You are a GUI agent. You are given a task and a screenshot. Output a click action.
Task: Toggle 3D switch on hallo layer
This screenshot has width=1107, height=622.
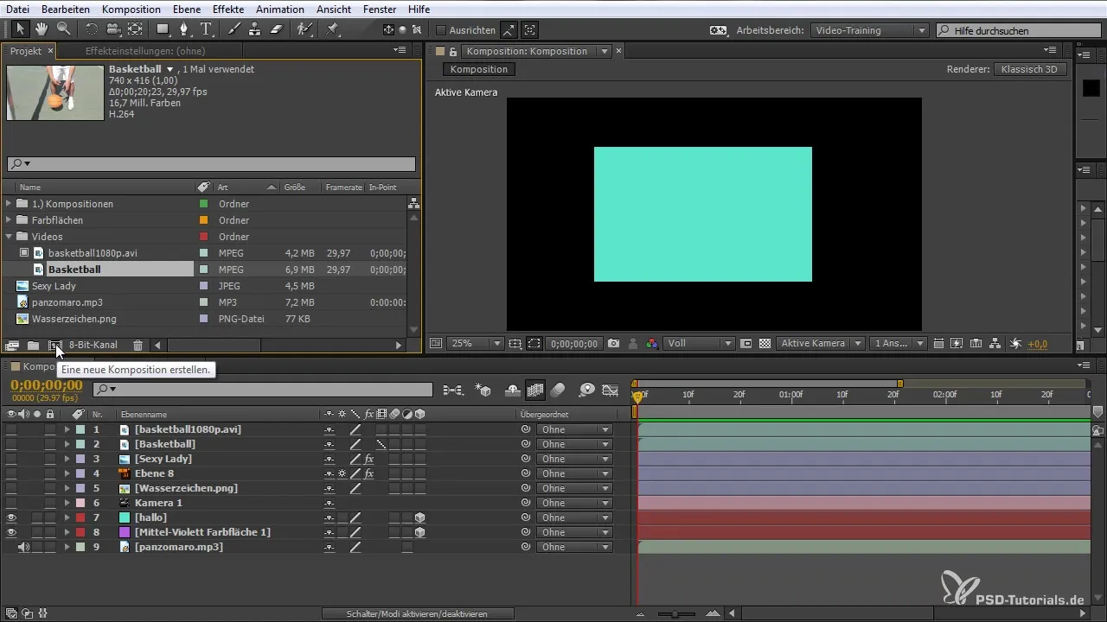pos(419,517)
